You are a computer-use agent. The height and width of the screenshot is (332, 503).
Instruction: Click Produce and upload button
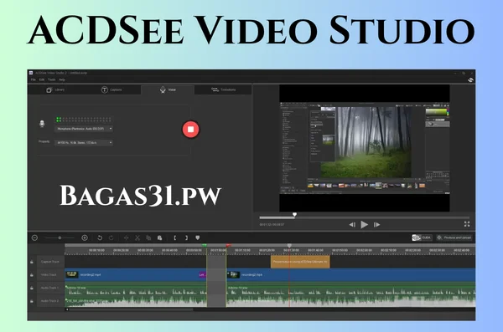tap(454, 238)
